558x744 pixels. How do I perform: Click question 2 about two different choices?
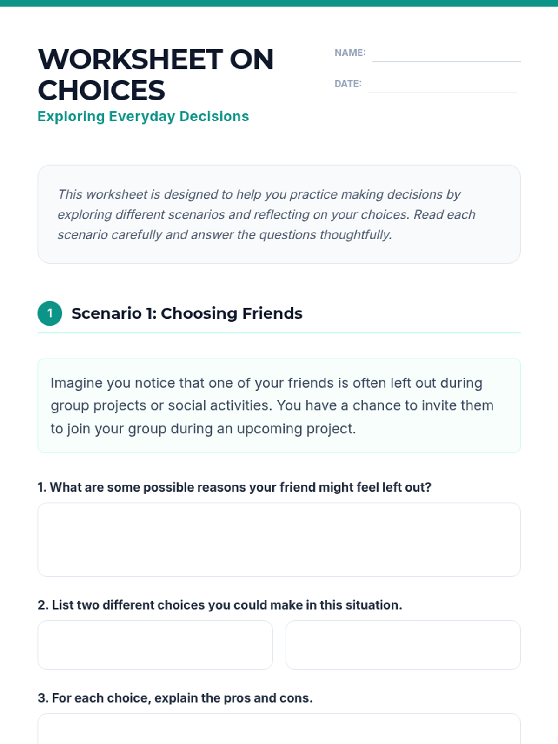(x=220, y=605)
